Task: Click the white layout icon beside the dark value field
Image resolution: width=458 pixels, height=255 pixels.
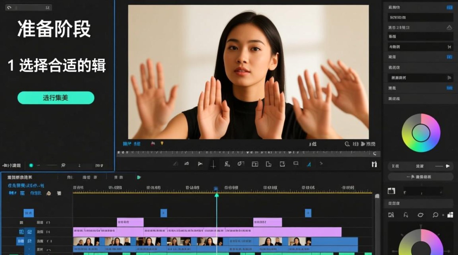Action: tap(391, 191)
